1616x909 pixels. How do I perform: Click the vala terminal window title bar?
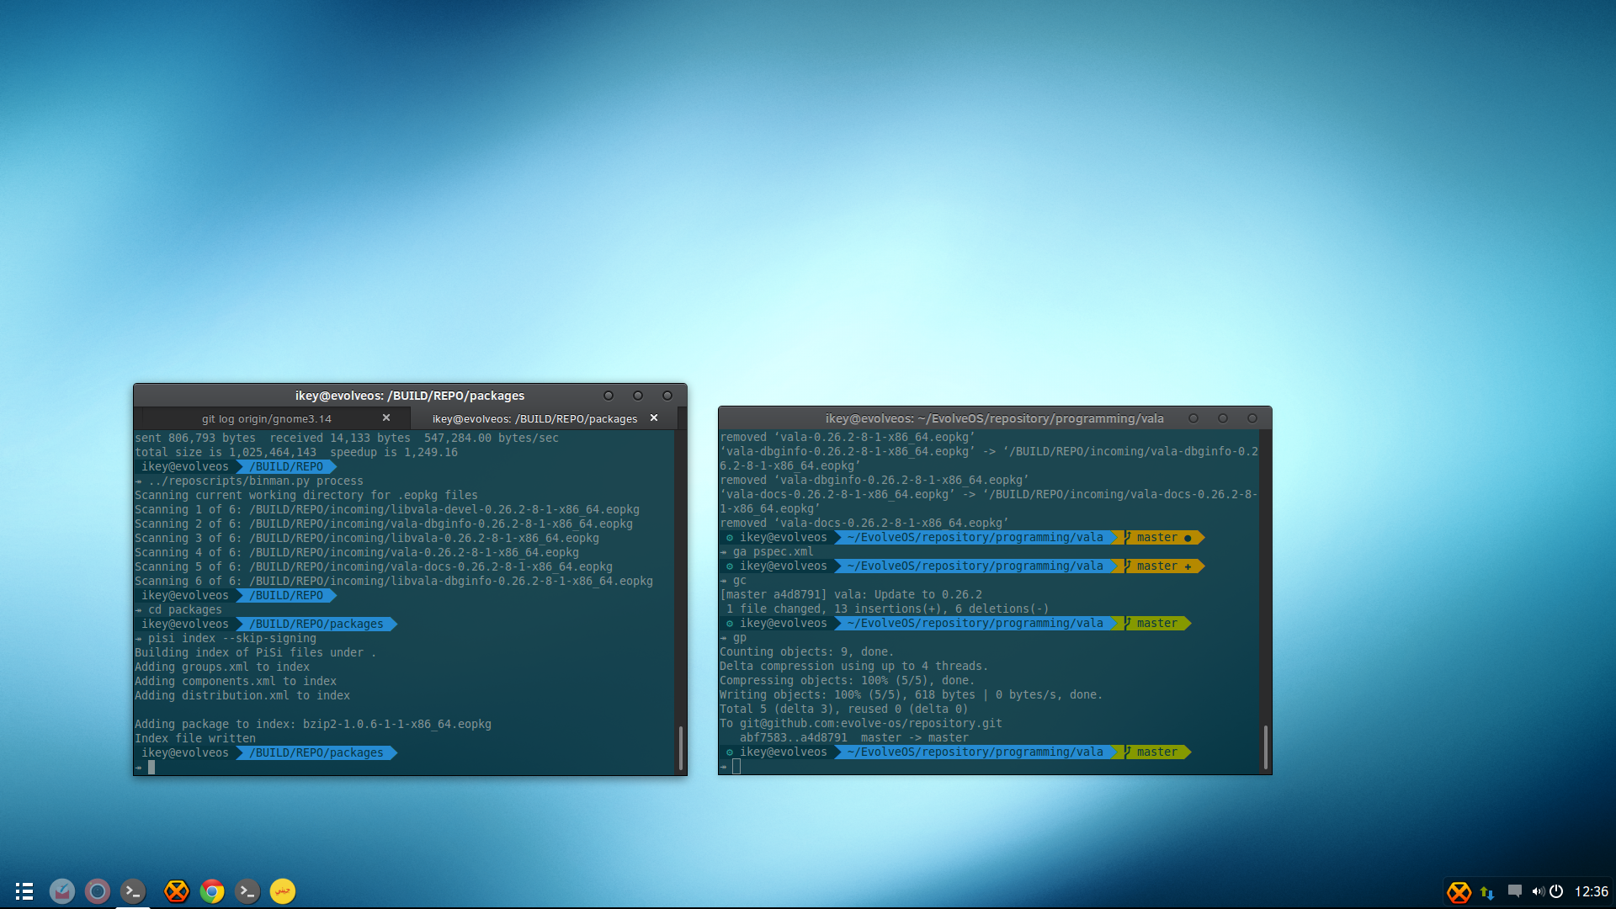[995, 418]
